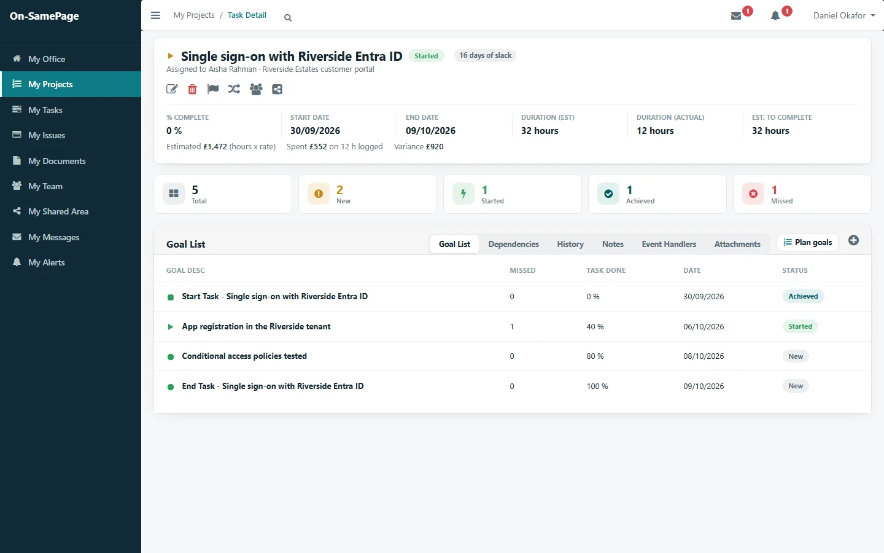
Task: Open the Event Handlers tab
Action: [x=669, y=244]
